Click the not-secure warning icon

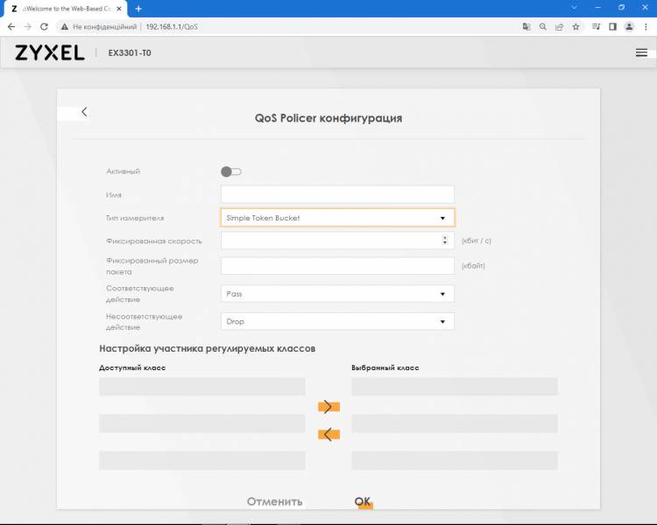tap(65, 27)
